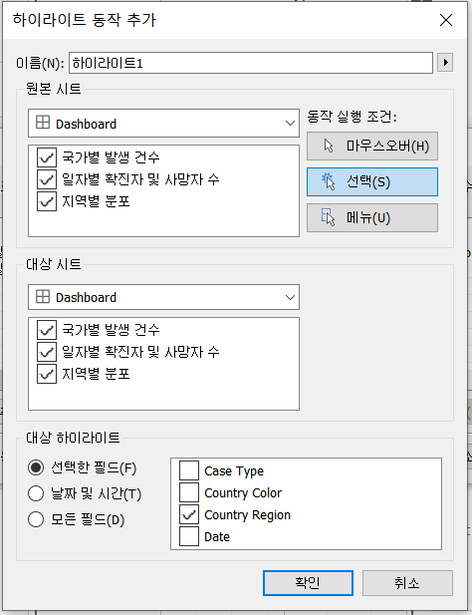Image resolution: width=472 pixels, height=615 pixels.
Task: Uncheck target sheet 국가별 발생 건수
Action: pos(47,330)
